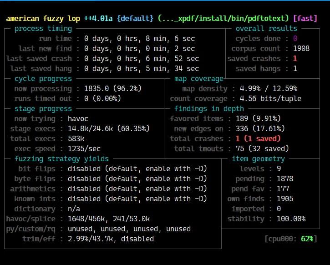
Task: Click trim/eff value '2.99%/43.7k, disabled'
Action: point(111,239)
